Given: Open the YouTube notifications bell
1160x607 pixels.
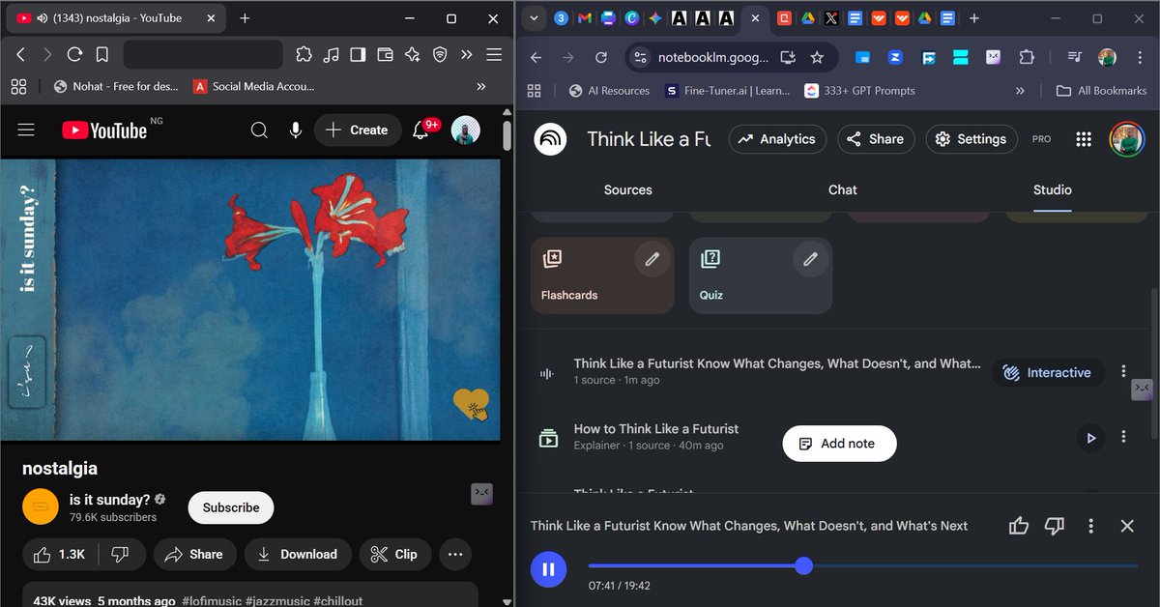Looking at the screenshot, I should click(x=421, y=130).
